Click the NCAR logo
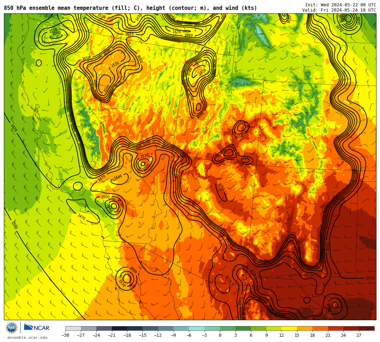This screenshot has height=342, width=380. (x=37, y=328)
